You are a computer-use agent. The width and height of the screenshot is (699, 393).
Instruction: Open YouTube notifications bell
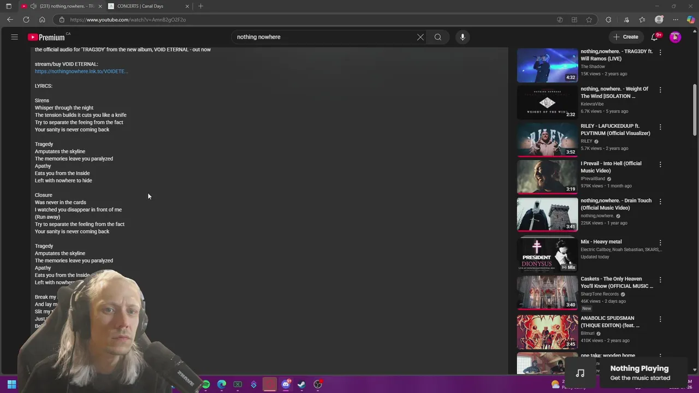click(x=654, y=37)
